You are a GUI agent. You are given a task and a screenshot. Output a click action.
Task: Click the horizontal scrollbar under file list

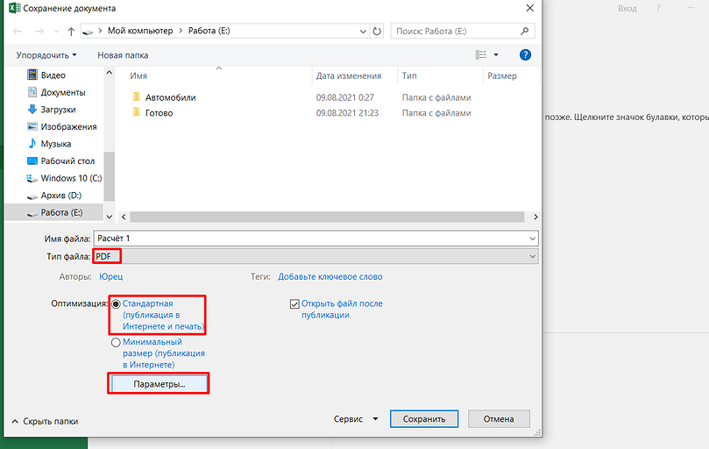coord(324,216)
